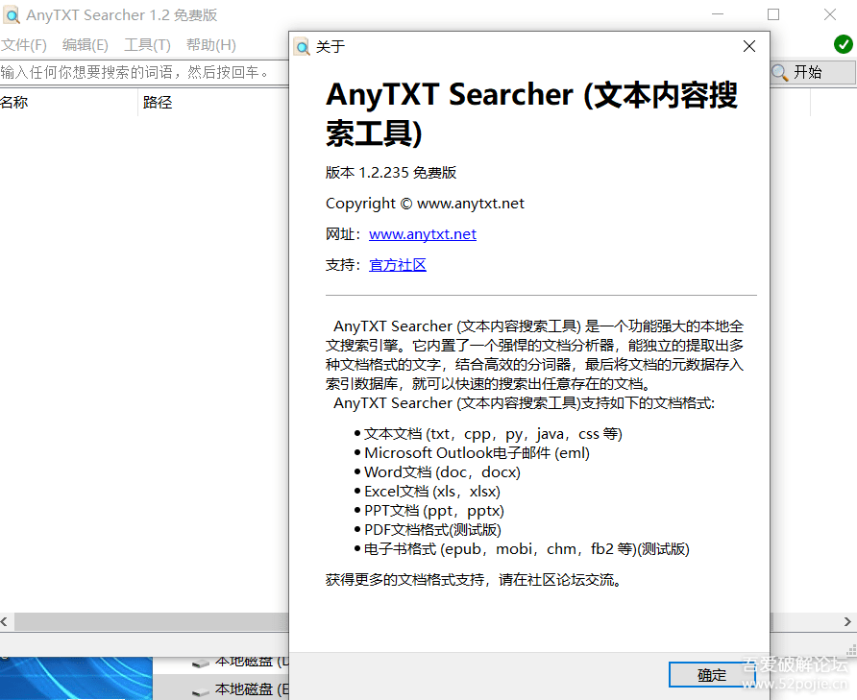This screenshot has height=700, width=857.
Task: Click the 本地磁盘 (E drive icon
Action: point(201,691)
